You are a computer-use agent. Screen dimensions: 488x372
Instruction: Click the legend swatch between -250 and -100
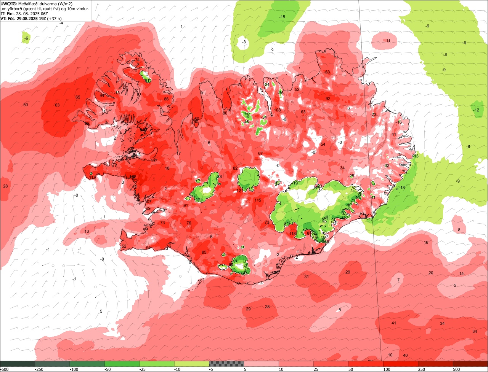52,364
